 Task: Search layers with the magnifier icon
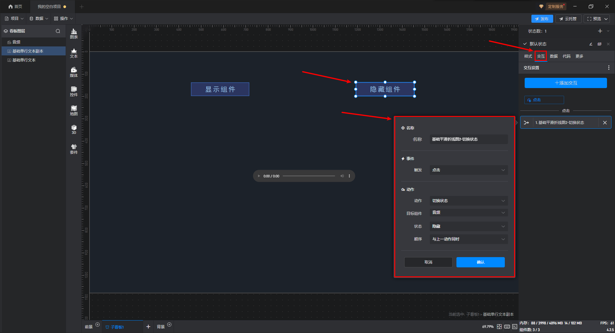[58, 31]
